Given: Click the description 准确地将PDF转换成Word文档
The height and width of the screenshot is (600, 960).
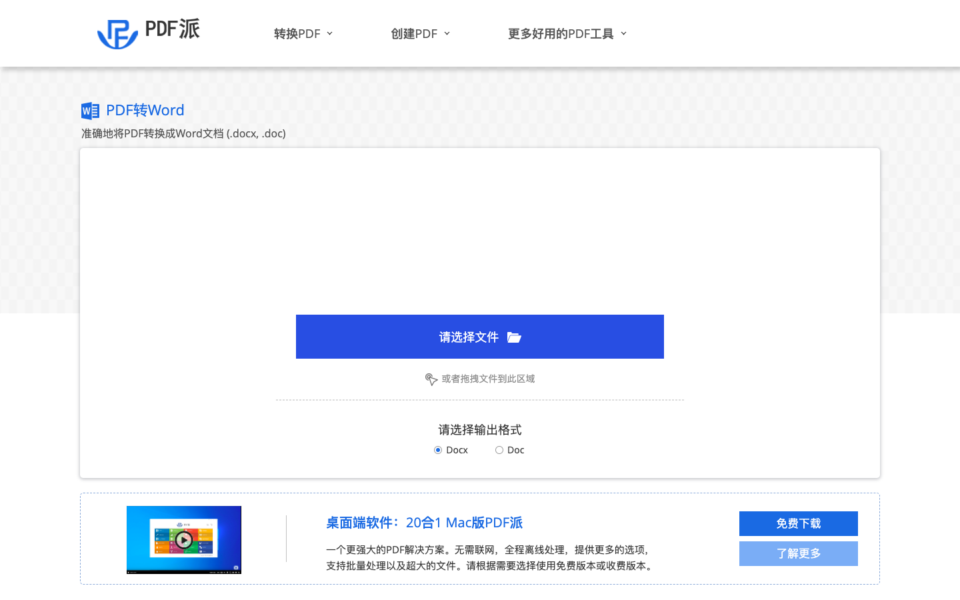Looking at the screenshot, I should point(183,133).
